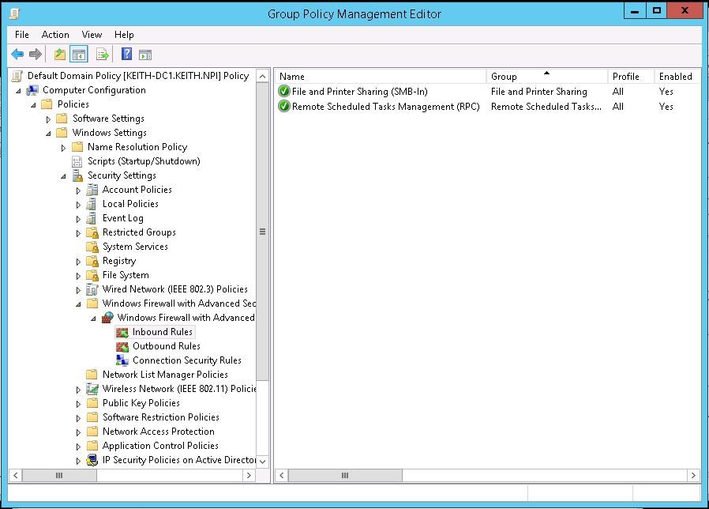Collapse the Windows Settings node
Image resolution: width=709 pixels, height=509 pixels.
pyautogui.click(x=48, y=134)
